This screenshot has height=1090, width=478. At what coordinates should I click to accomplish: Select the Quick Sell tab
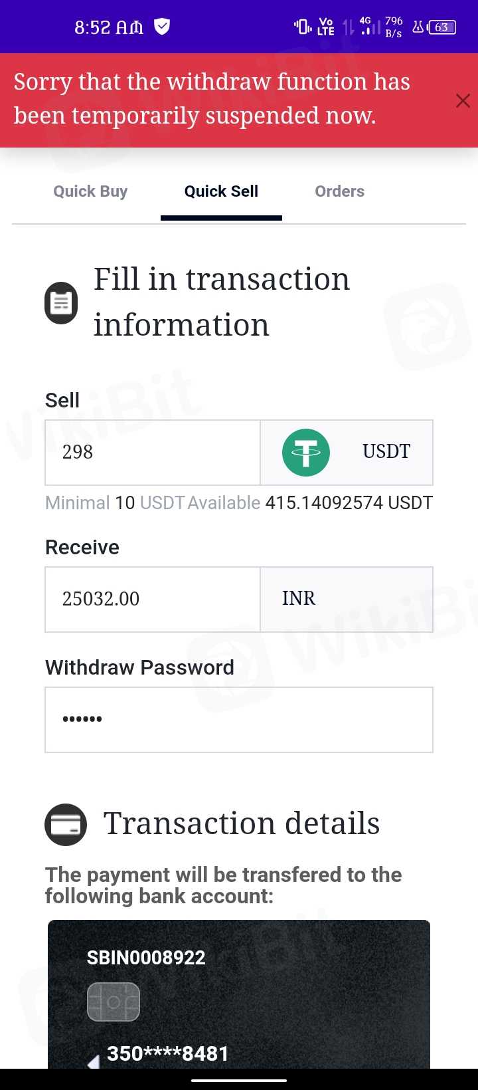pos(221,191)
